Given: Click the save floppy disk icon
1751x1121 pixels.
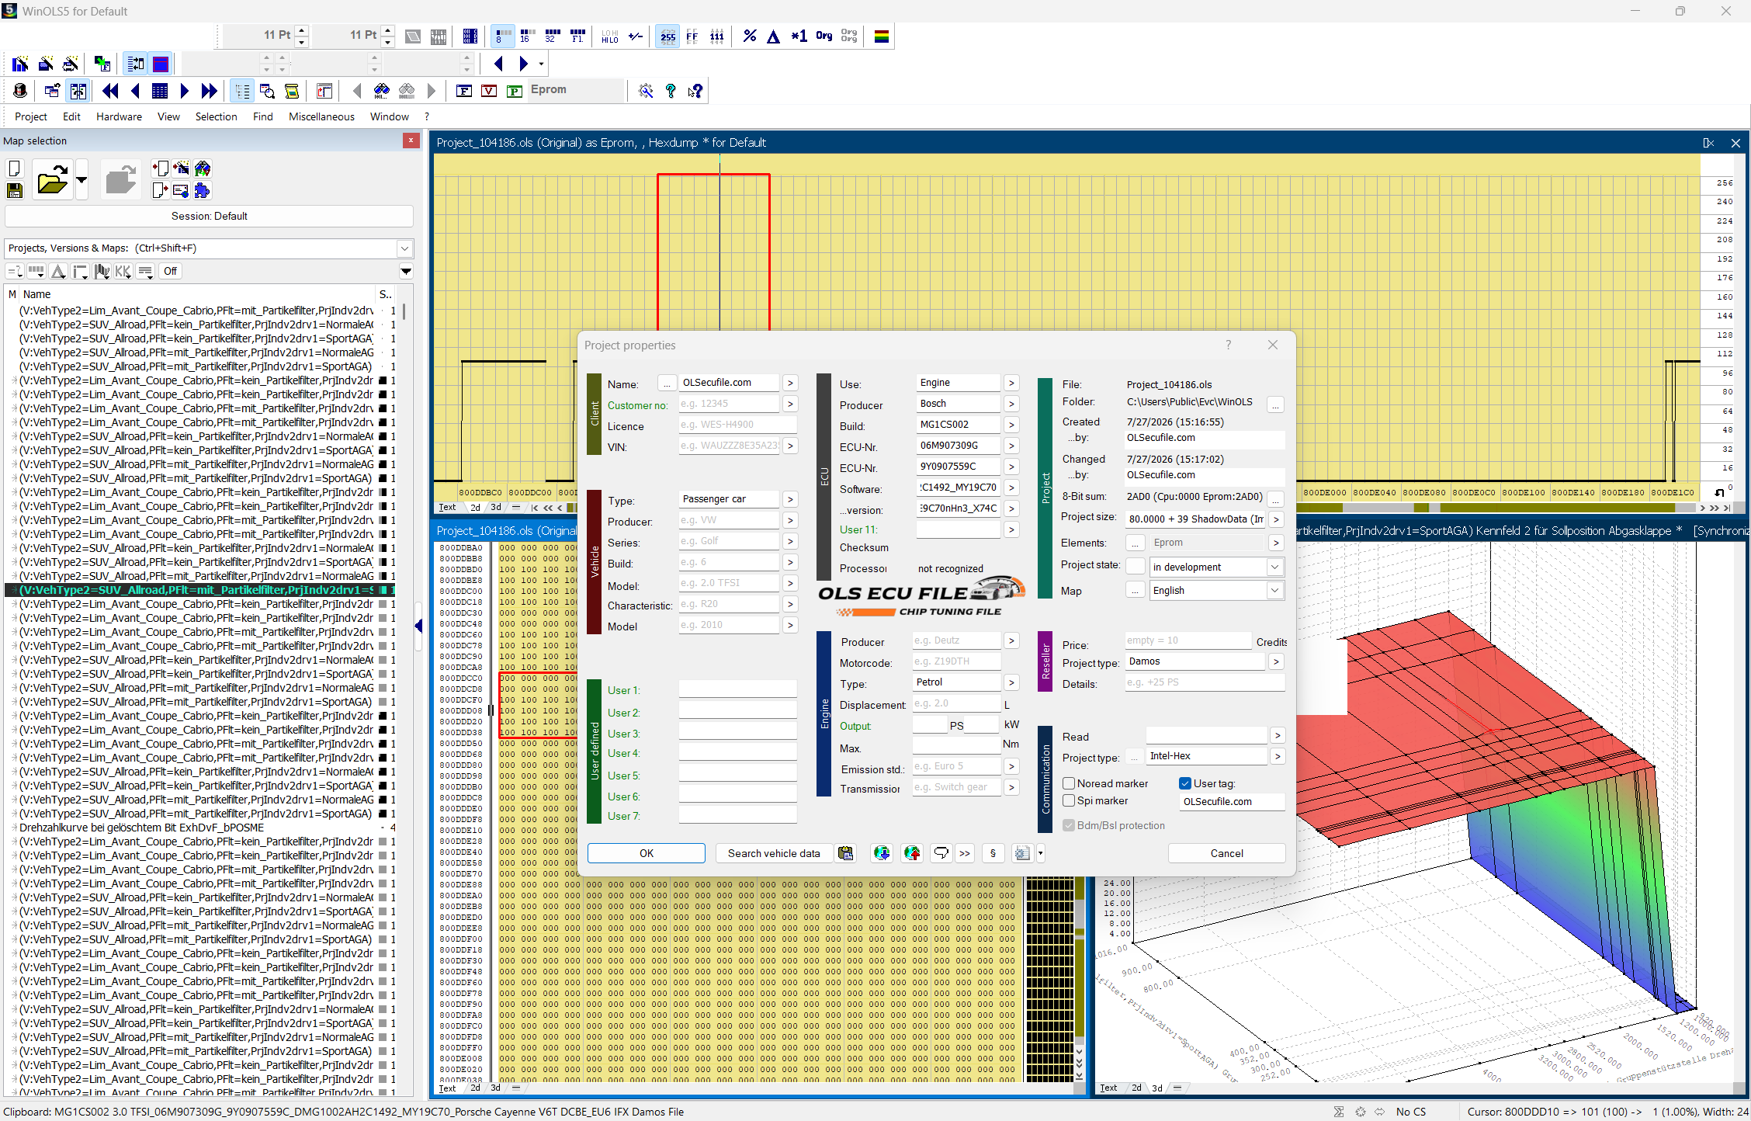Looking at the screenshot, I should click(14, 191).
